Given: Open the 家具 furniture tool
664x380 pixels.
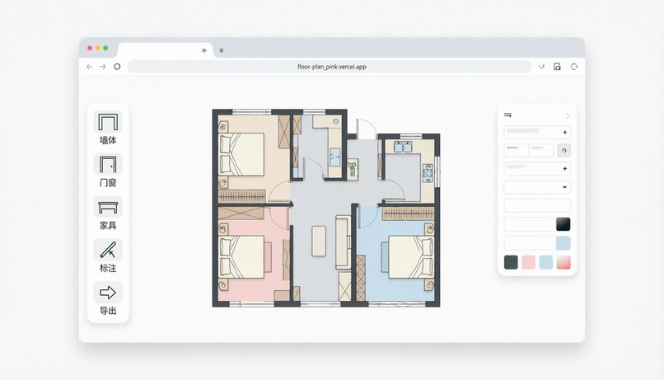Looking at the screenshot, I should click(x=108, y=213).
